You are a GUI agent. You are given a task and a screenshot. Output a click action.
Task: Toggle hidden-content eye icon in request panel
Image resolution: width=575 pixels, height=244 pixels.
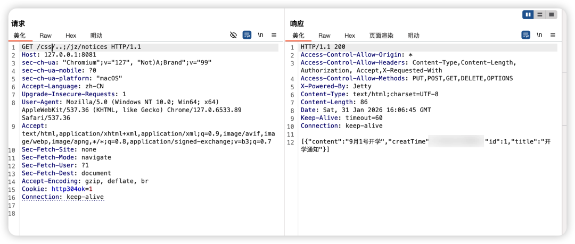click(233, 35)
